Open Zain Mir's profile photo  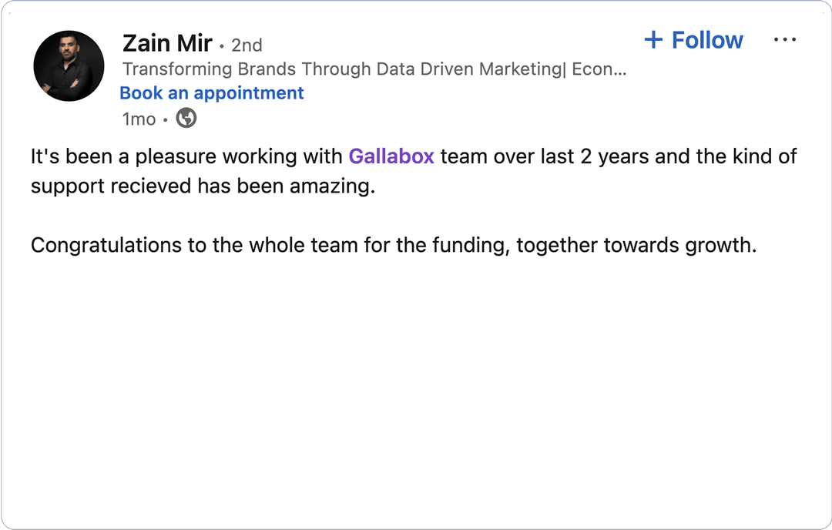(x=69, y=66)
